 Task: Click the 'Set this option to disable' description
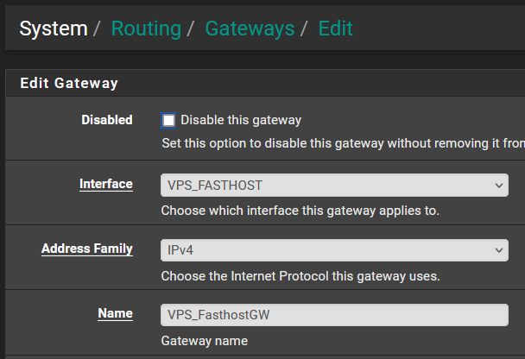(343, 143)
